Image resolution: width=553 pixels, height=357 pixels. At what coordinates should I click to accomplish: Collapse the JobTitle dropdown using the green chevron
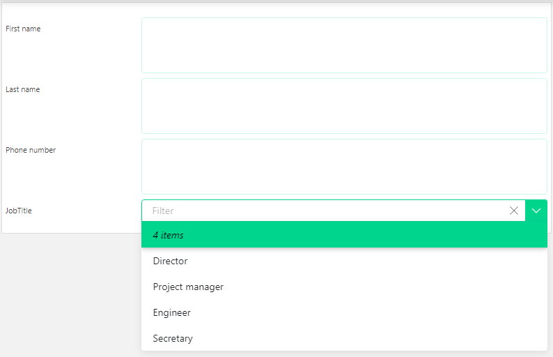pos(536,211)
